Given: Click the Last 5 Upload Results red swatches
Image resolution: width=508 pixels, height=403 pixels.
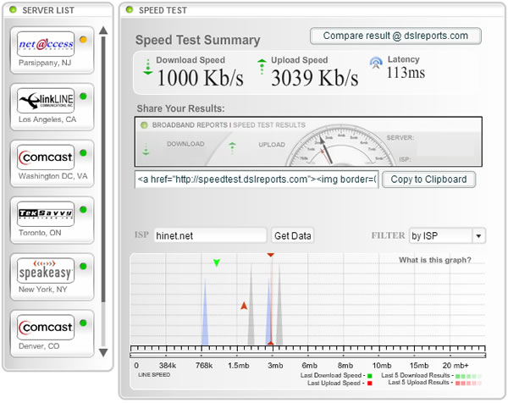Looking at the screenshot, I should (468, 384).
